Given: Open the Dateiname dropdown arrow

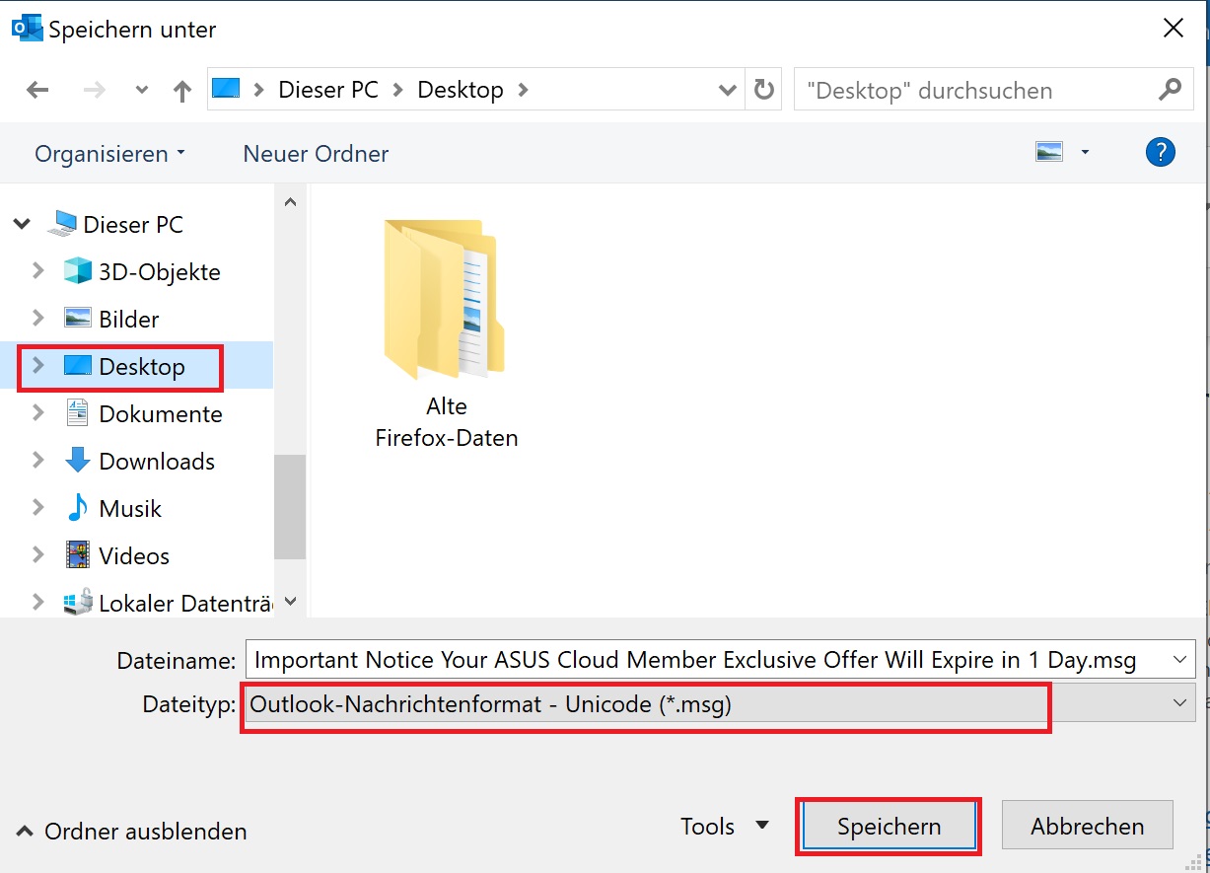Looking at the screenshot, I should click(1180, 659).
